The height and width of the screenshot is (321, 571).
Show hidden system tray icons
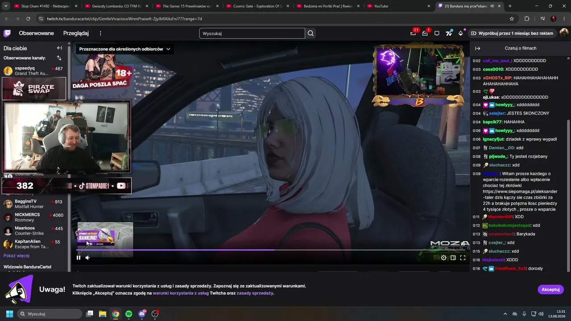(x=505, y=314)
